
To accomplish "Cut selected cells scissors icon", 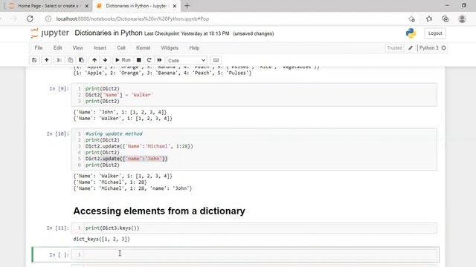I will tap(59, 60).
